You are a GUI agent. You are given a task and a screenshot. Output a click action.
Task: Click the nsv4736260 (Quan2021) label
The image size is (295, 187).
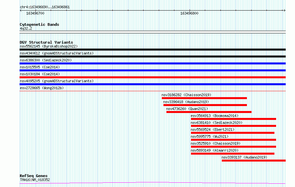pyautogui.click(x=187, y=109)
